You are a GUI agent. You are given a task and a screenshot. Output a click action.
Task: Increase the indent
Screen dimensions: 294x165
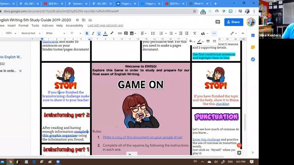tap(187, 33)
